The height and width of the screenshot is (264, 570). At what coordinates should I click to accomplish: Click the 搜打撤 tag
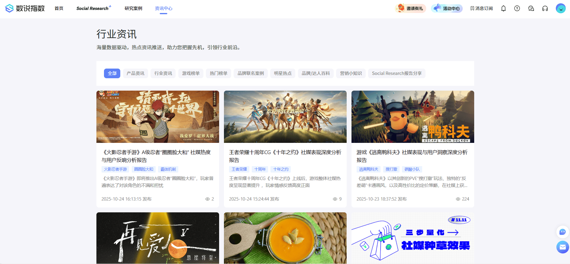tap(391, 169)
